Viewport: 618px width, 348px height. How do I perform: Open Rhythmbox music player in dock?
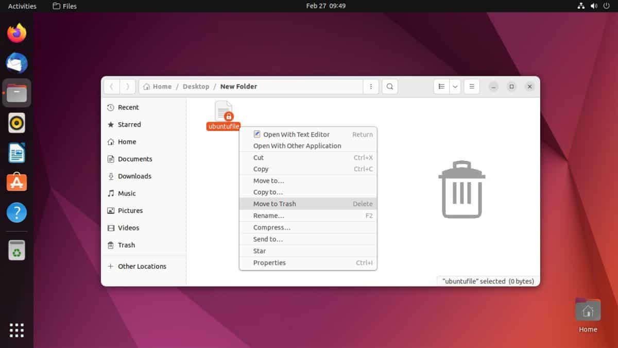16,123
